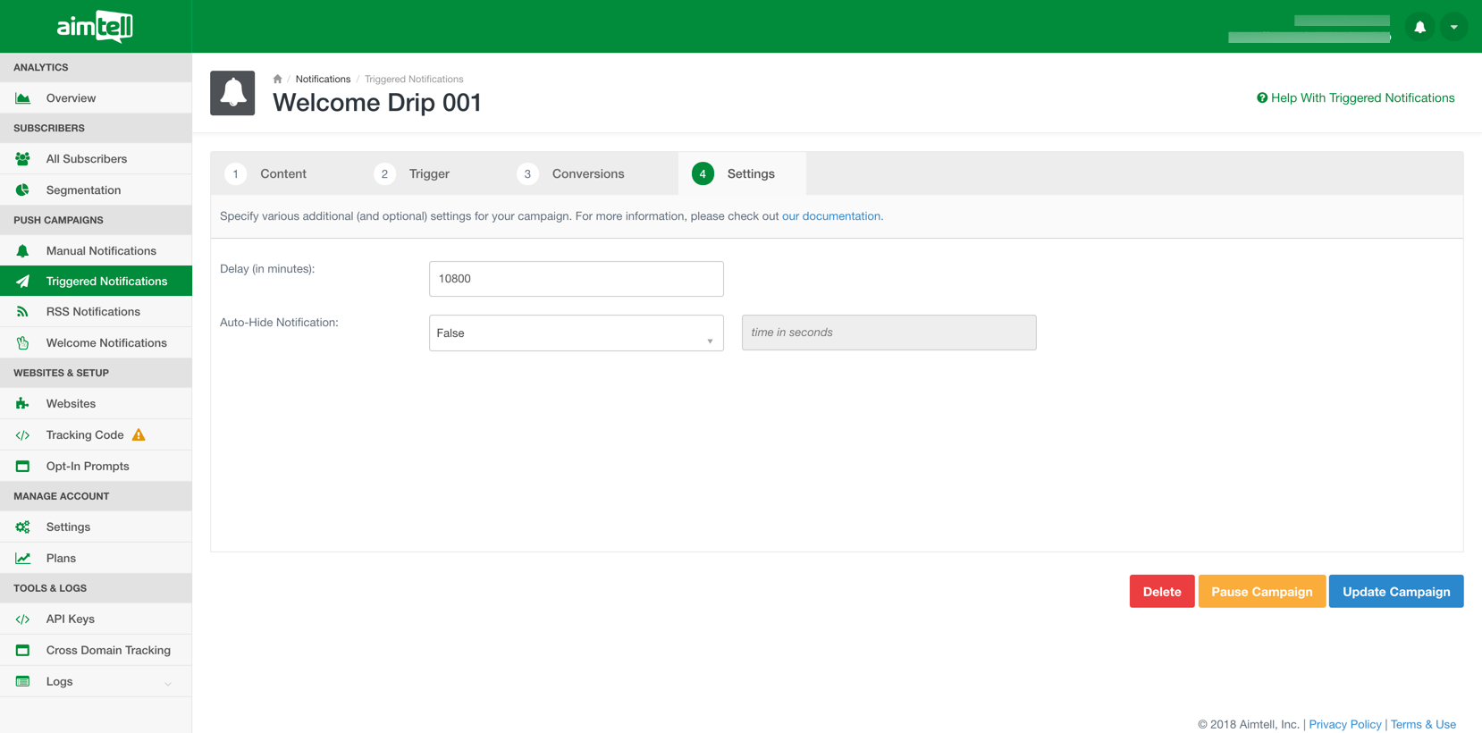Click the Segmentation pie chart icon
Image resolution: width=1482 pixels, height=733 pixels.
pyautogui.click(x=22, y=190)
